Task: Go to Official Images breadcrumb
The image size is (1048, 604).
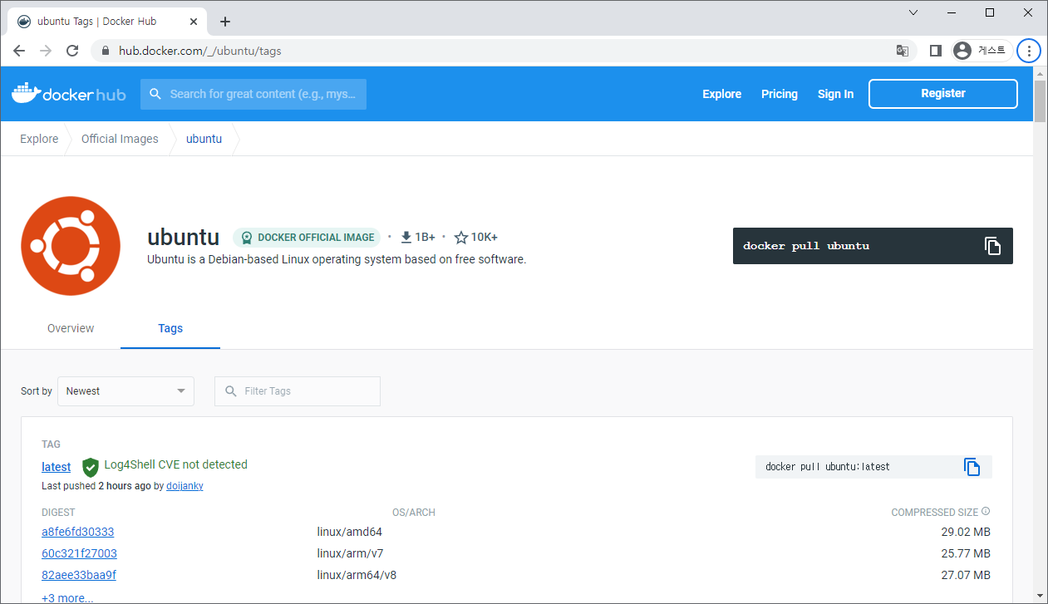Action: click(x=120, y=139)
